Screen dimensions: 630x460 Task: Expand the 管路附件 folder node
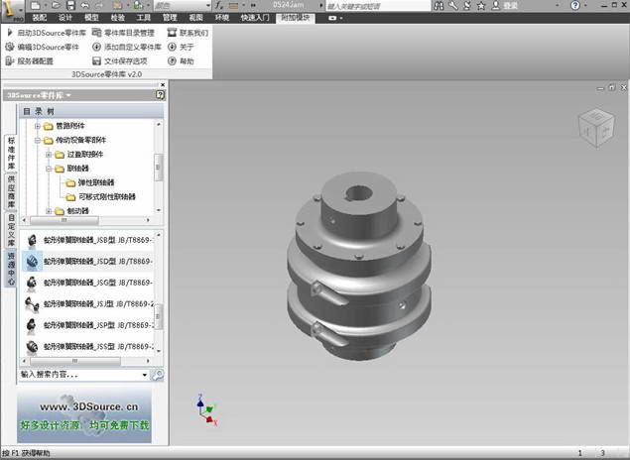tap(38, 126)
